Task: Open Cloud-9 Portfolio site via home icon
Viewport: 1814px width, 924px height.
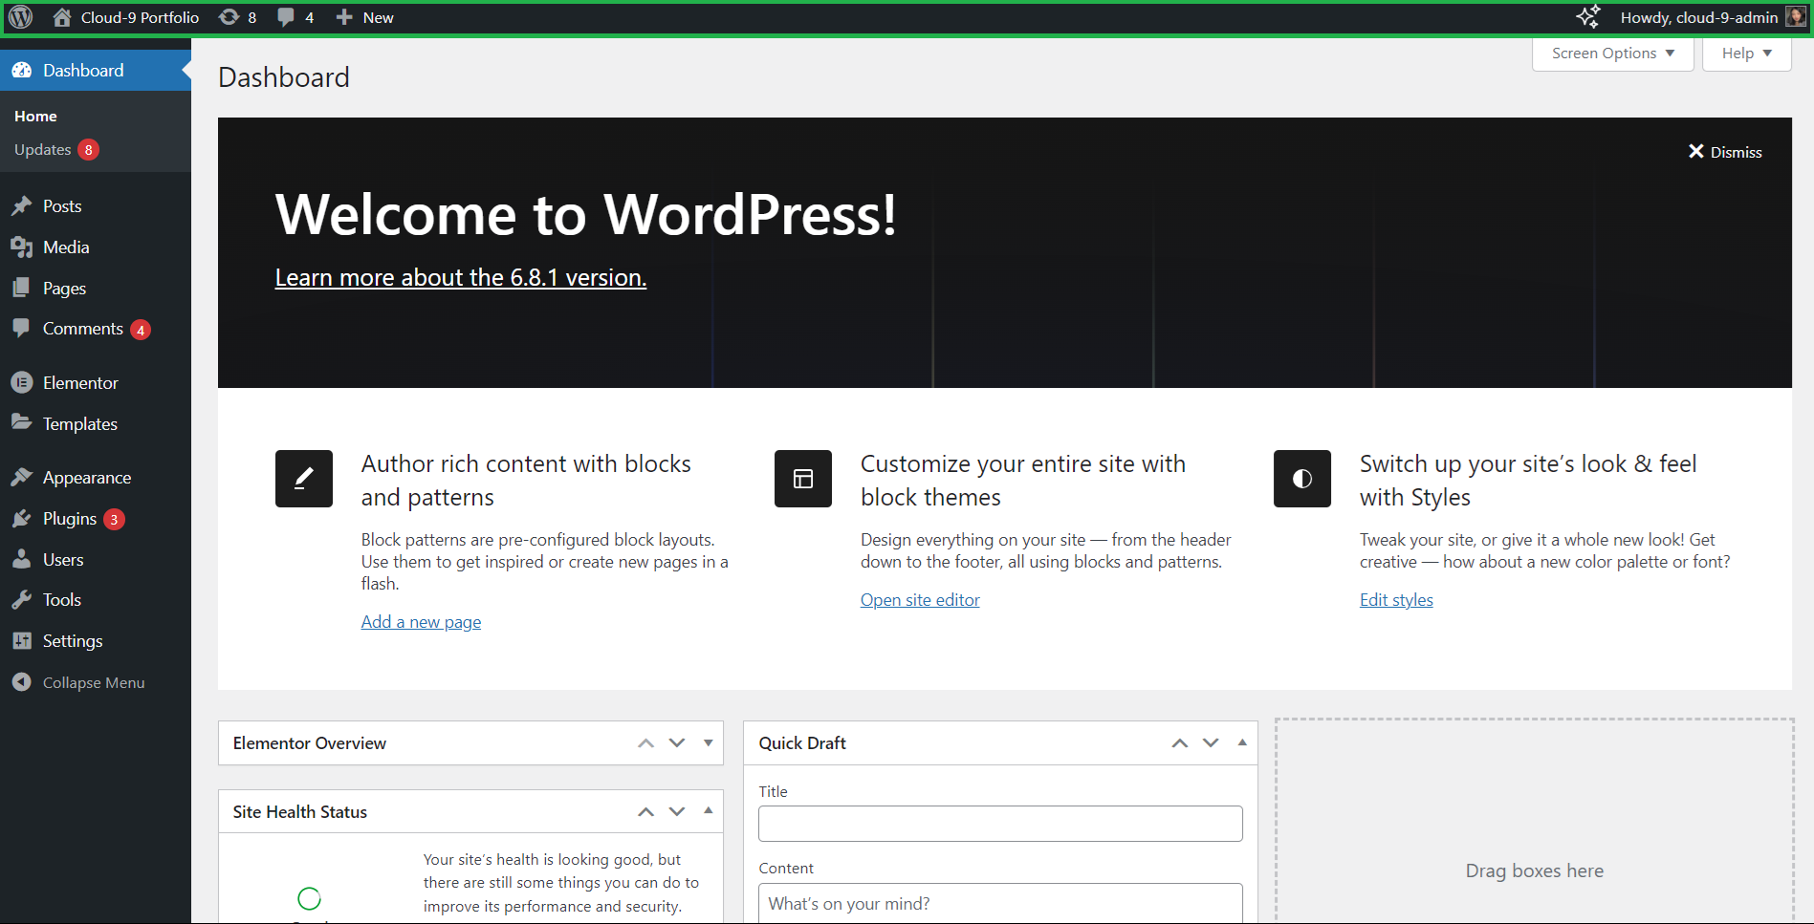Action: [62, 17]
